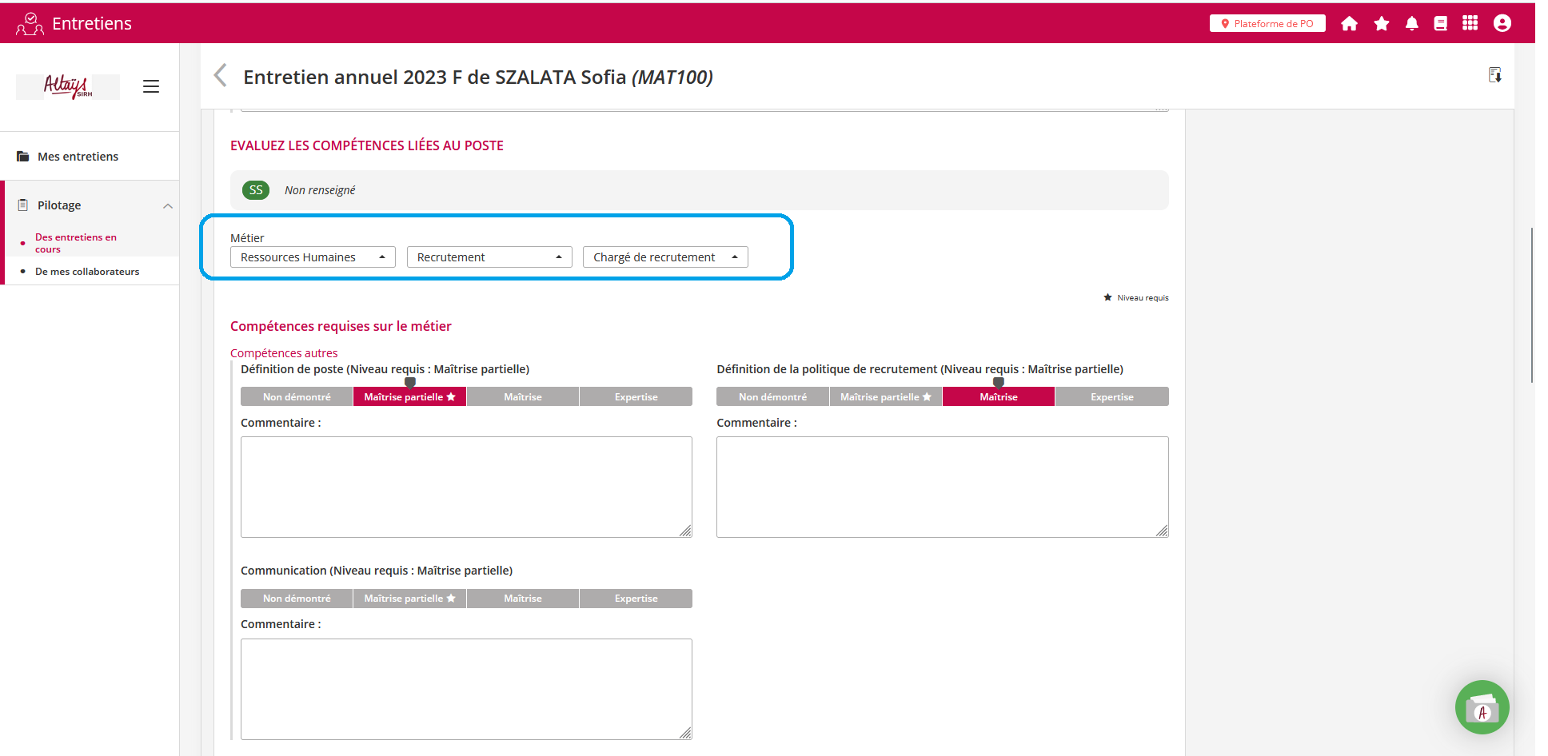The width and height of the screenshot is (1548, 756).
Task: Set Communication to Maîtrise partielle
Action: pos(409,599)
